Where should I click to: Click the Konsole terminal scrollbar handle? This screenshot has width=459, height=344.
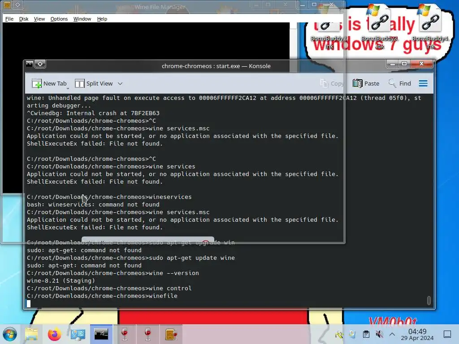tap(429, 301)
